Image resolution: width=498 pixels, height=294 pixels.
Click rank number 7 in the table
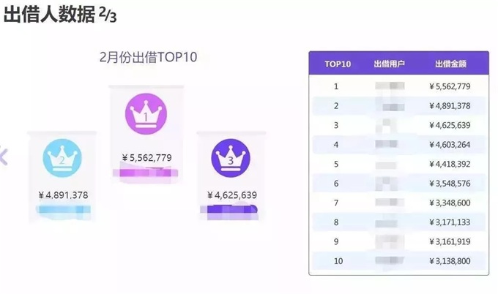(336, 203)
